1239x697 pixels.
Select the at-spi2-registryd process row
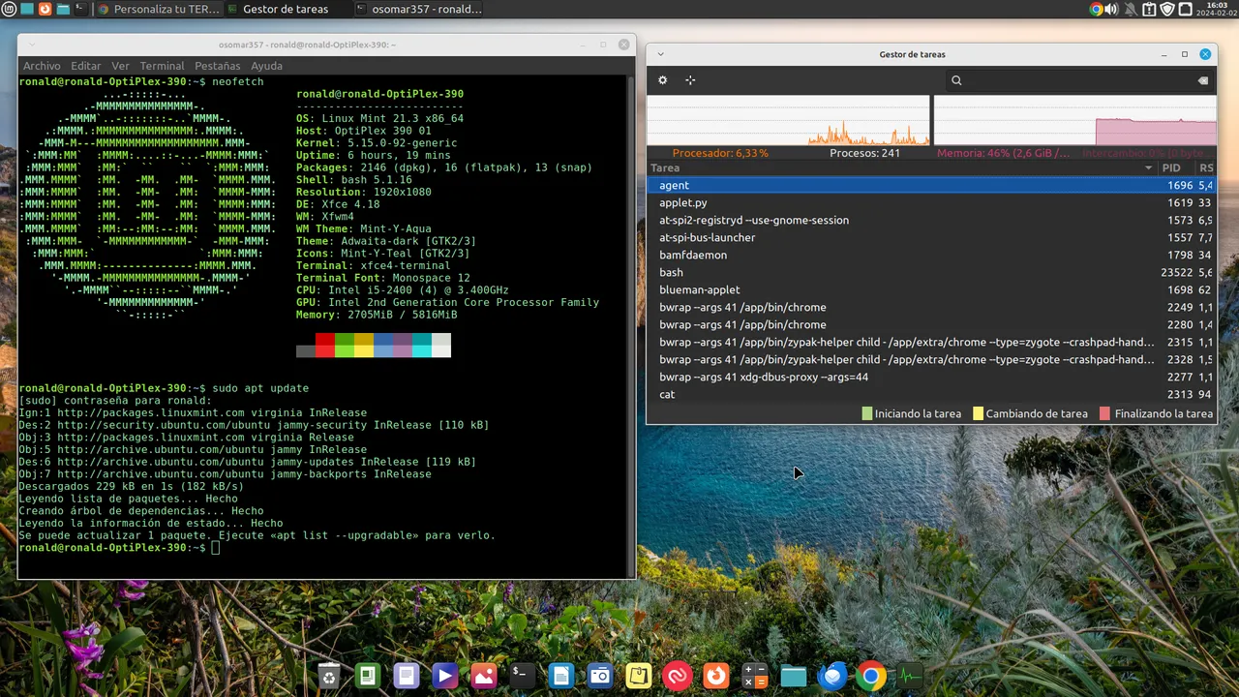(x=931, y=220)
